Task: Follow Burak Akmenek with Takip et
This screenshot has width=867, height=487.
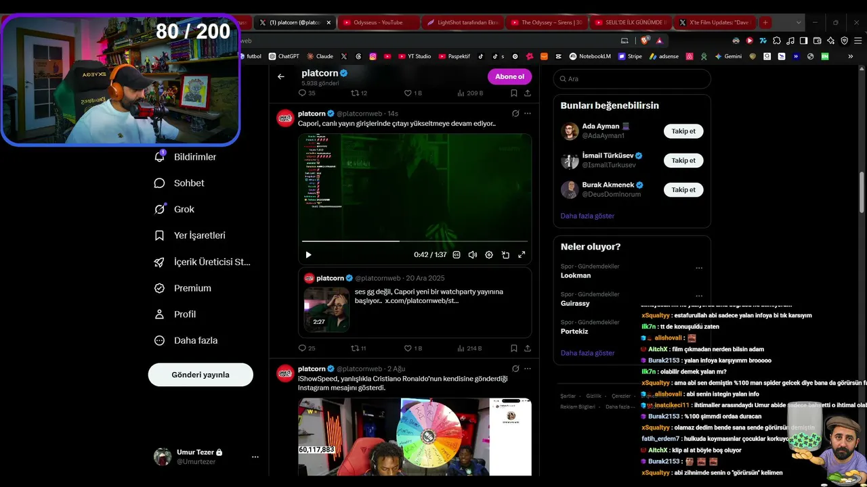Action: (x=683, y=190)
